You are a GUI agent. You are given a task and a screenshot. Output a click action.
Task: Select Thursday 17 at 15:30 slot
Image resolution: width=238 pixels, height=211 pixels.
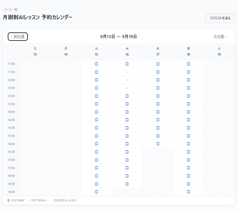[158, 136]
